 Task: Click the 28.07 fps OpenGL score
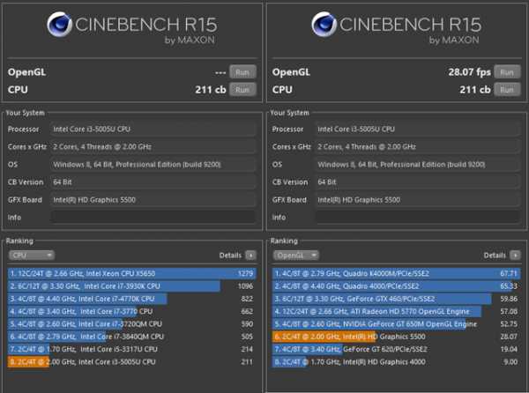pyautogui.click(x=470, y=72)
